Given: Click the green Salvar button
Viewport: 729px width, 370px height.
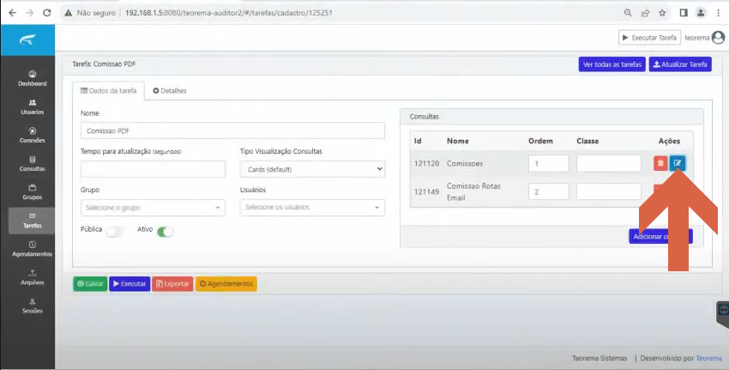Looking at the screenshot, I should click(90, 284).
